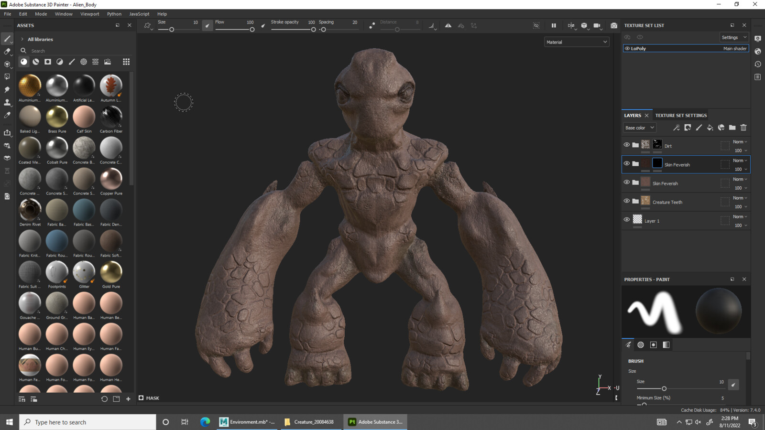Screen dimensions: 765x430
Task: Select the Gold Pure material thumbnail
Action: [111, 272]
